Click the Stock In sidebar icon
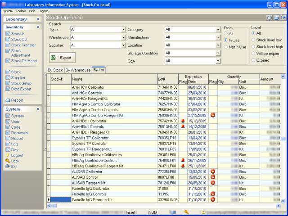288x216 pixels. pyautogui.click(x=8, y=34)
